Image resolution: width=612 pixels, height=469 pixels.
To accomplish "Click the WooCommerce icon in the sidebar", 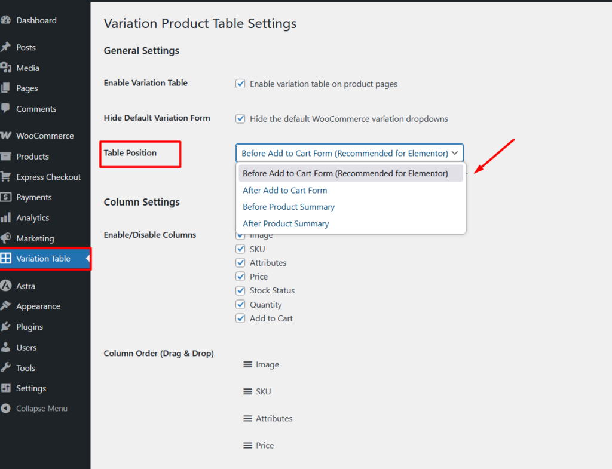I will [5, 136].
